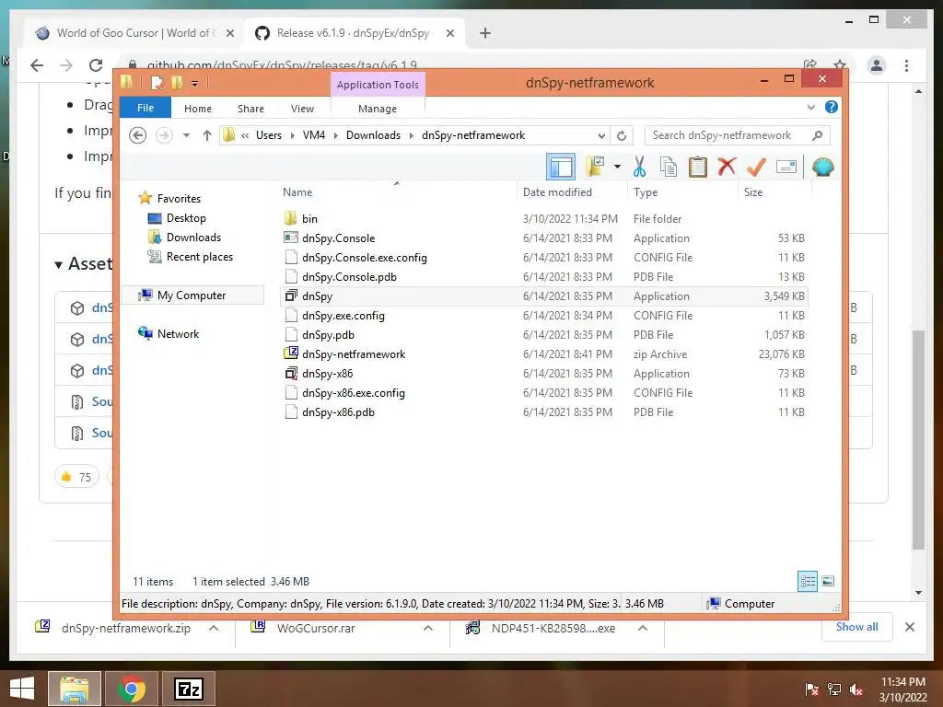
Task: Click Downloads in the address breadcrumb
Action: pyautogui.click(x=373, y=135)
